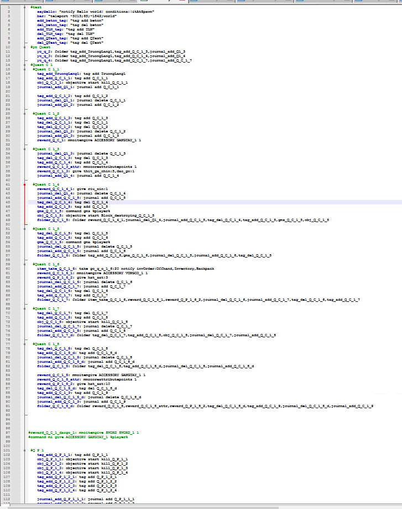The width and height of the screenshot is (402, 509).
Task: Click the reward_Q_C_1_6_1 VONGCO line
Action: (x=92, y=273)
